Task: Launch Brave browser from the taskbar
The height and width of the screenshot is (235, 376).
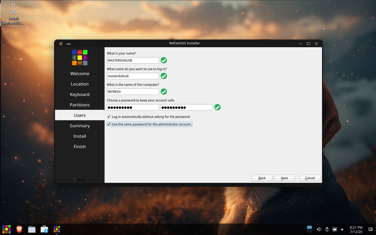Action: pyautogui.click(x=19, y=229)
